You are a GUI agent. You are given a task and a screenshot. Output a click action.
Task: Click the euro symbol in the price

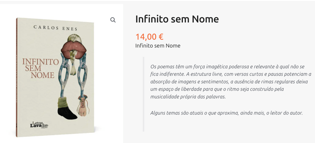pos(161,37)
